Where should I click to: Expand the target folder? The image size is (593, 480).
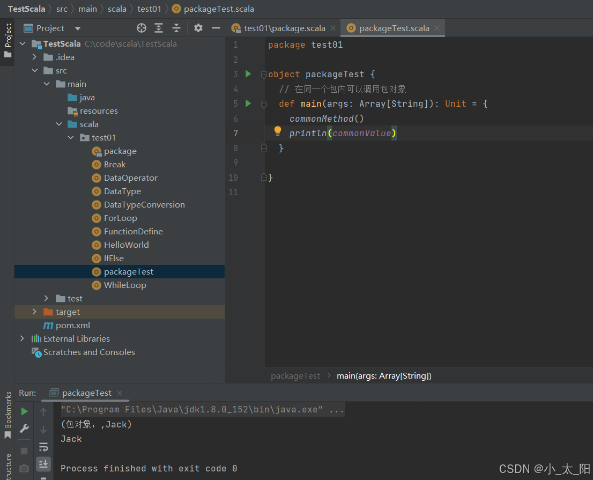coord(34,312)
